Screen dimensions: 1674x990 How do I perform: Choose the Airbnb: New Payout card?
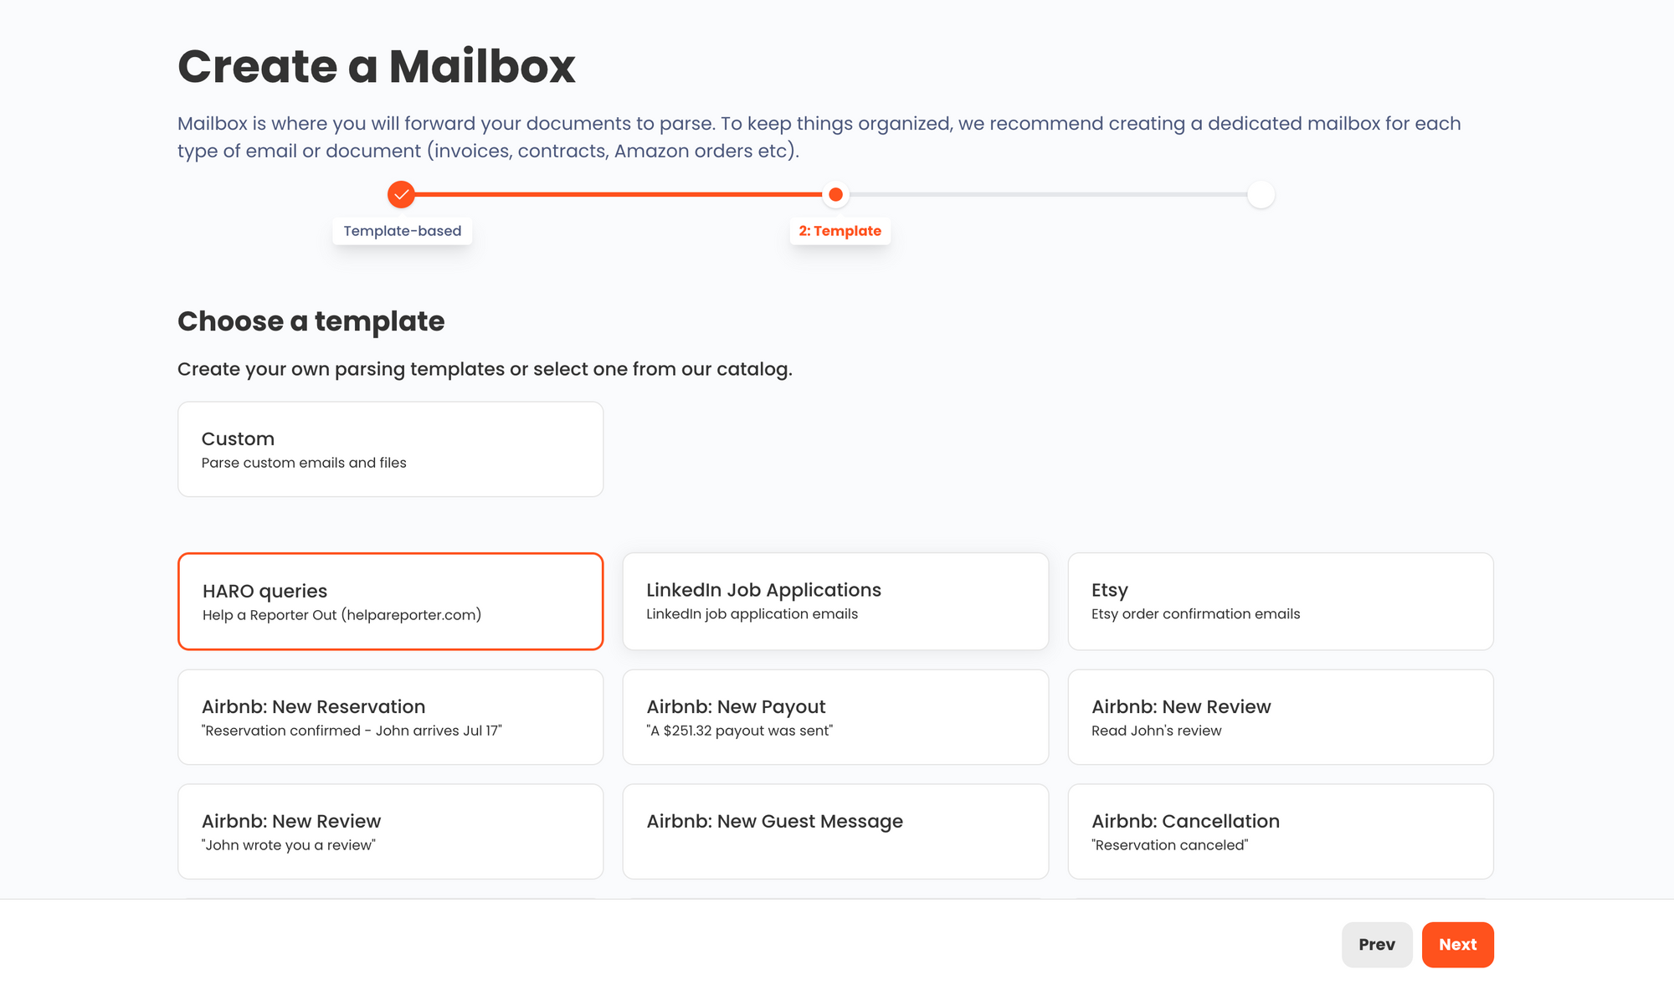click(835, 717)
